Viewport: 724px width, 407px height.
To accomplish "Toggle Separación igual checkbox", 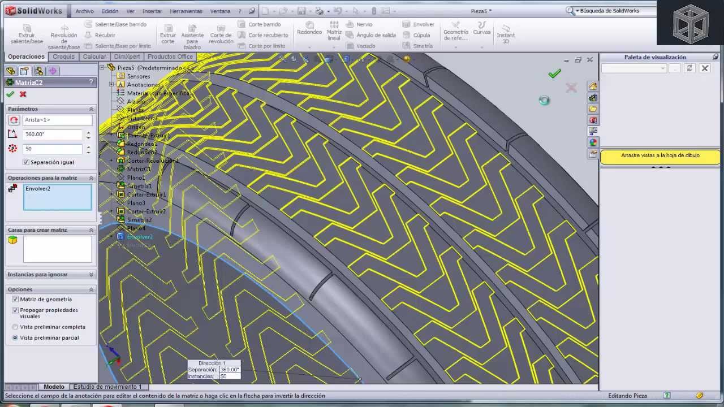I will [x=26, y=162].
